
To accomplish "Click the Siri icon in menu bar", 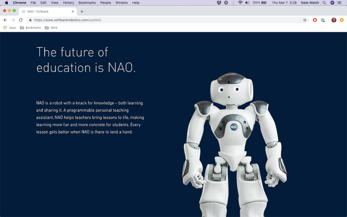I will point(332,3).
